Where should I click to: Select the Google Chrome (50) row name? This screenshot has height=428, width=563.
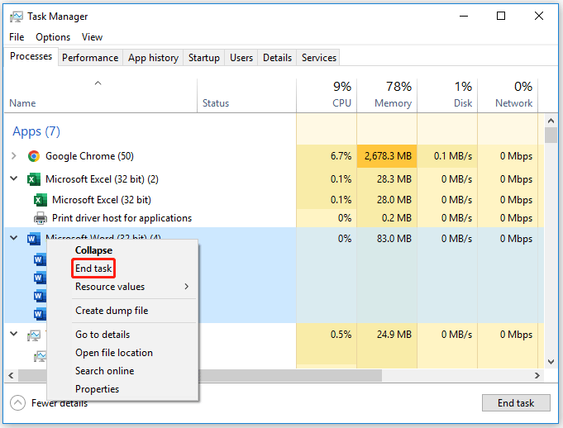[x=89, y=156]
